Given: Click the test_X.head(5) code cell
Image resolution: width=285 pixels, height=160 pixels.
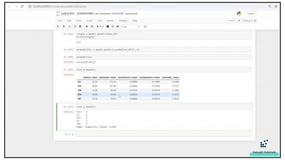Looking at the screenshot, I should (163, 70).
